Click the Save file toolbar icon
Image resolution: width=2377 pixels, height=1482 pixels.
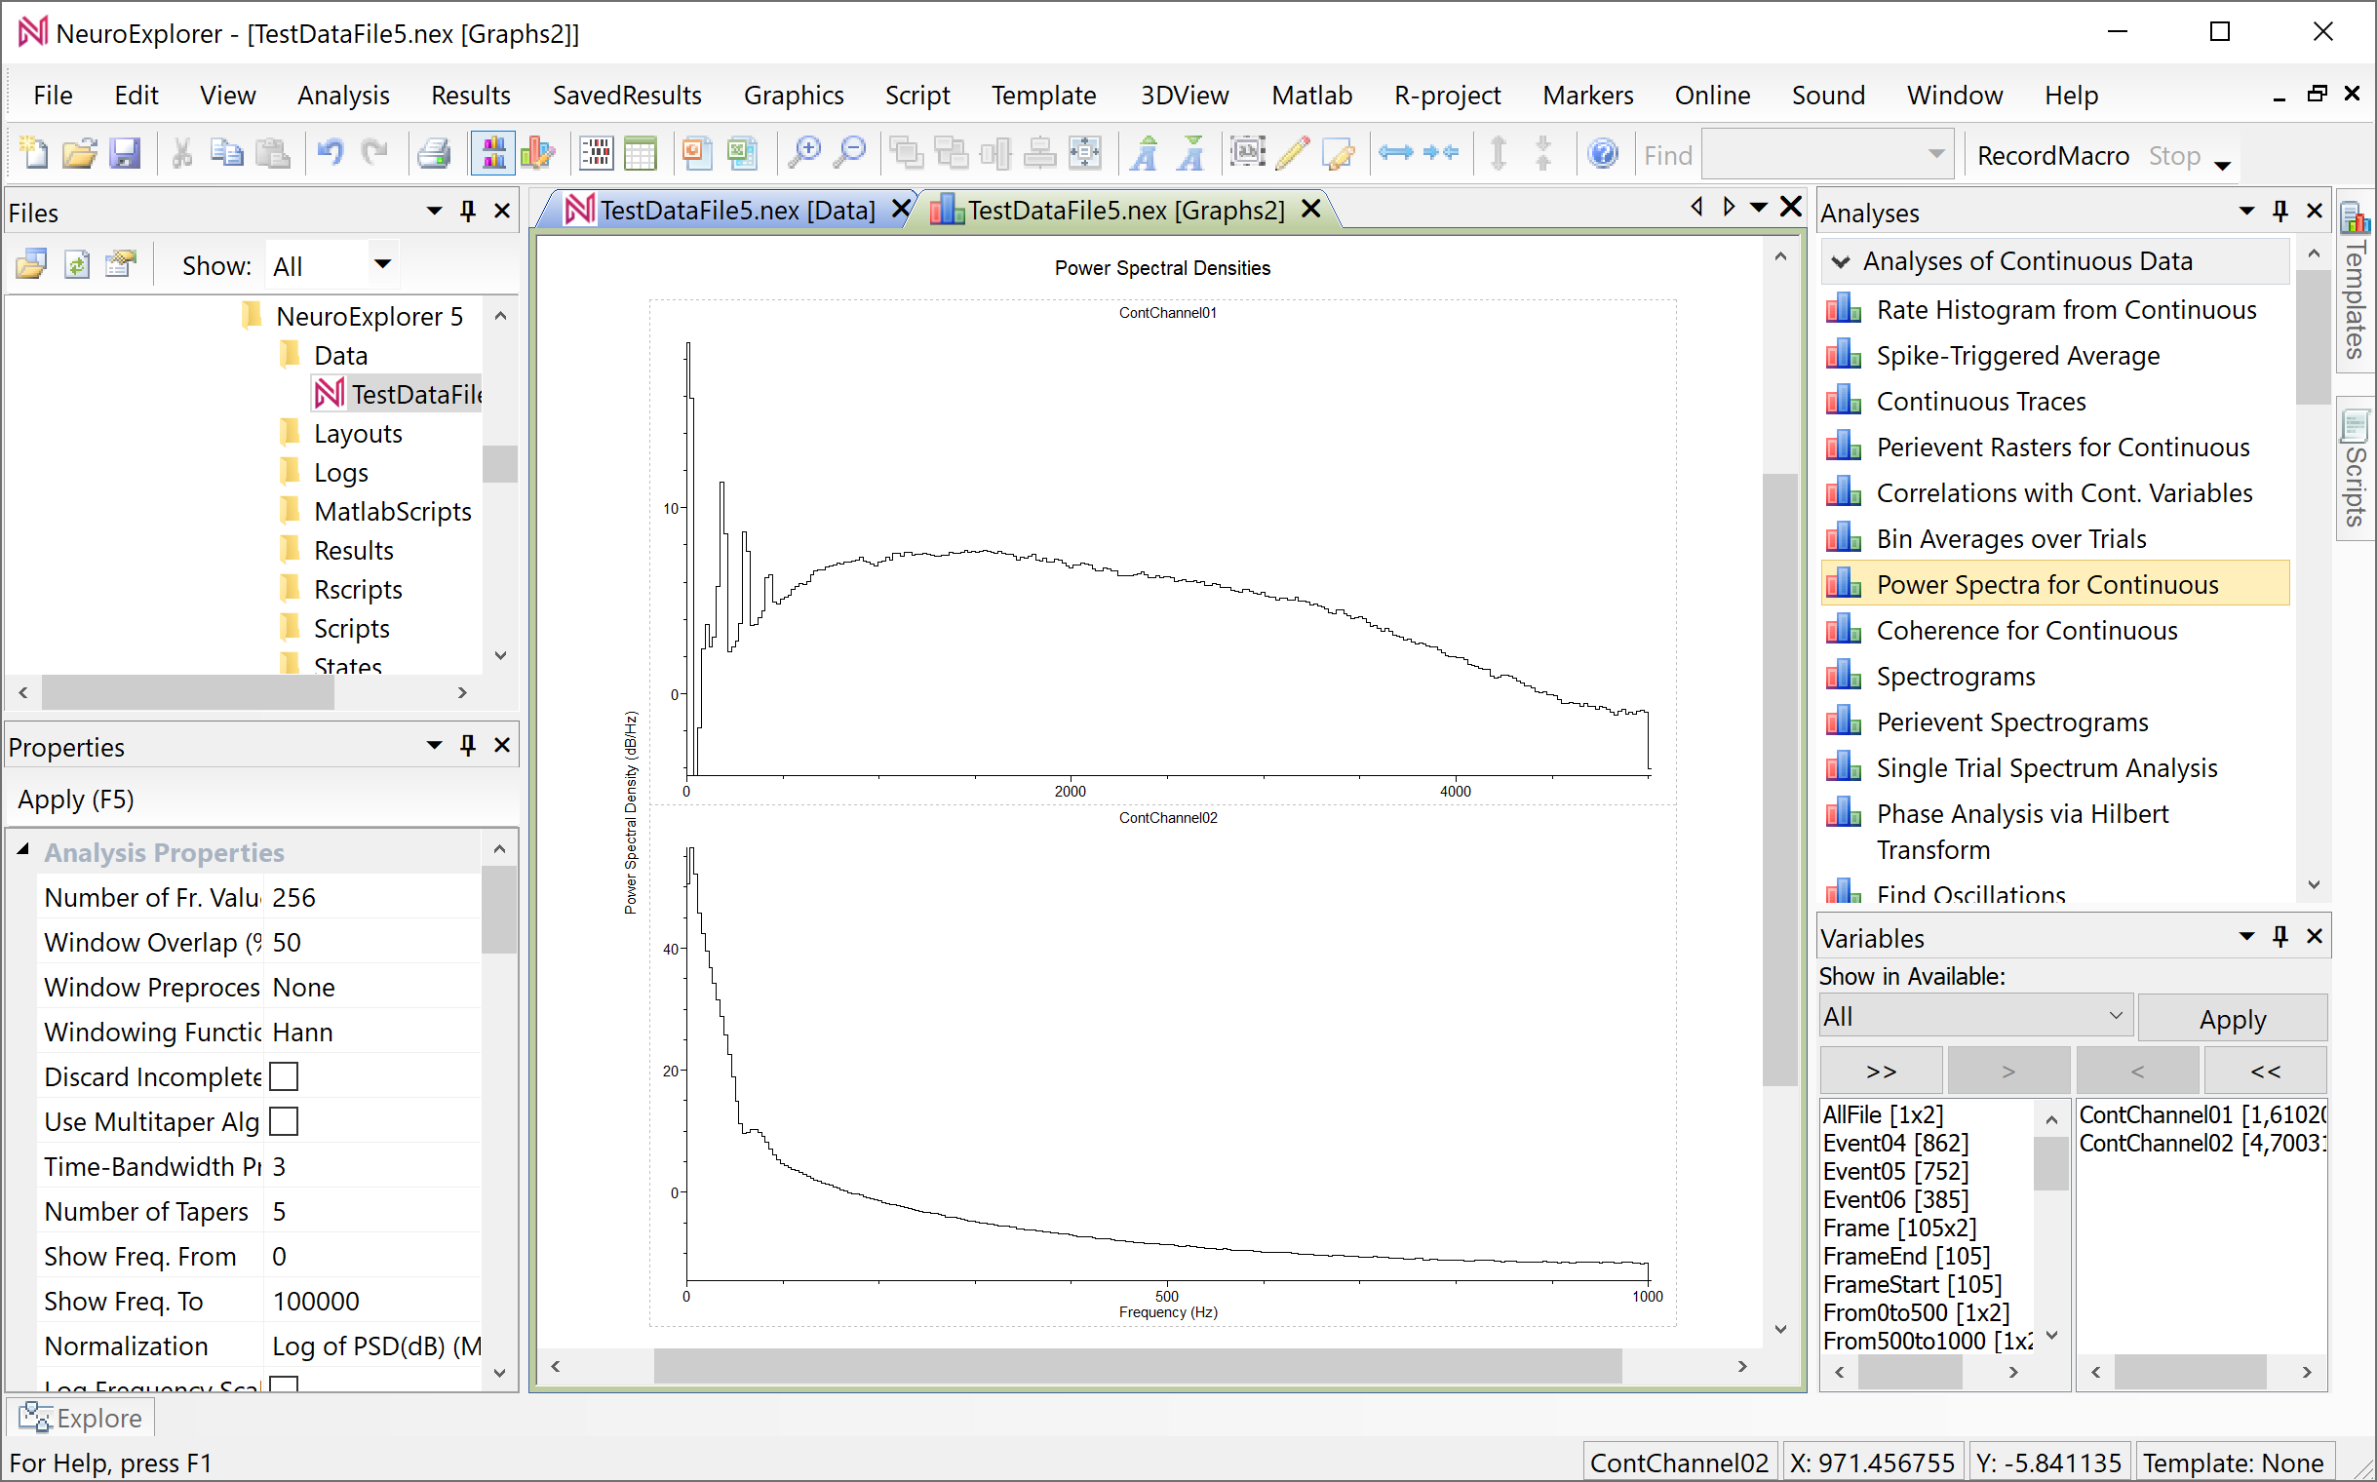point(125,154)
